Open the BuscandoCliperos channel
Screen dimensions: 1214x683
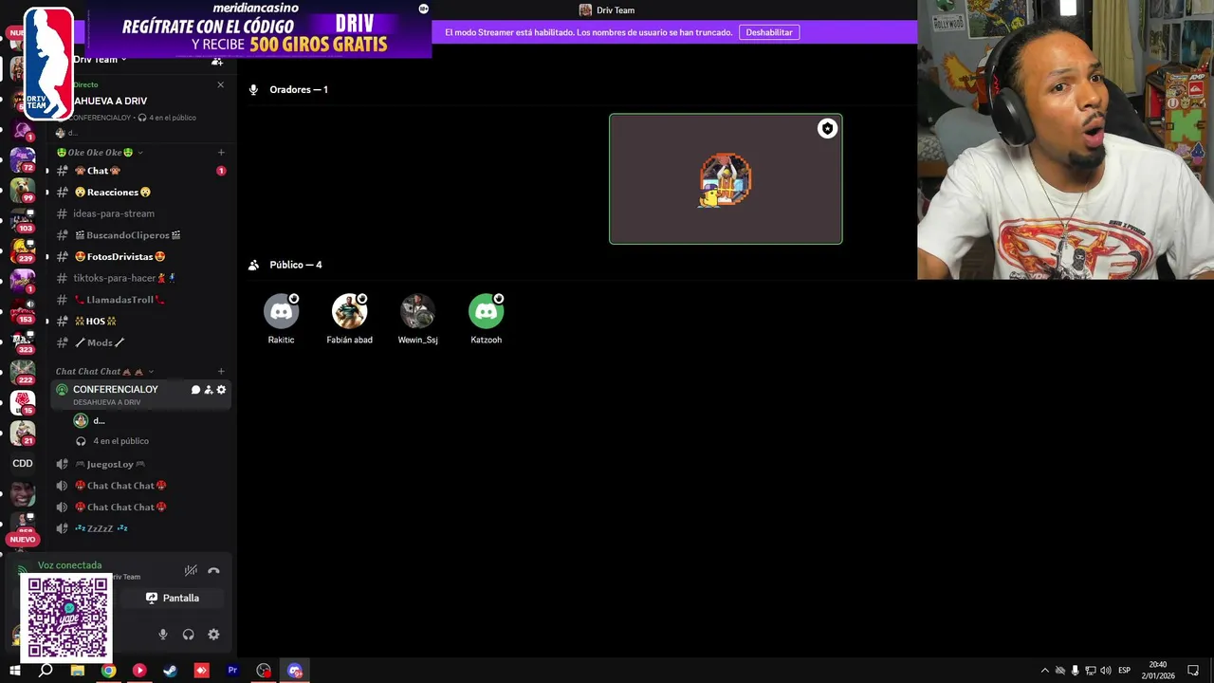(x=140, y=235)
